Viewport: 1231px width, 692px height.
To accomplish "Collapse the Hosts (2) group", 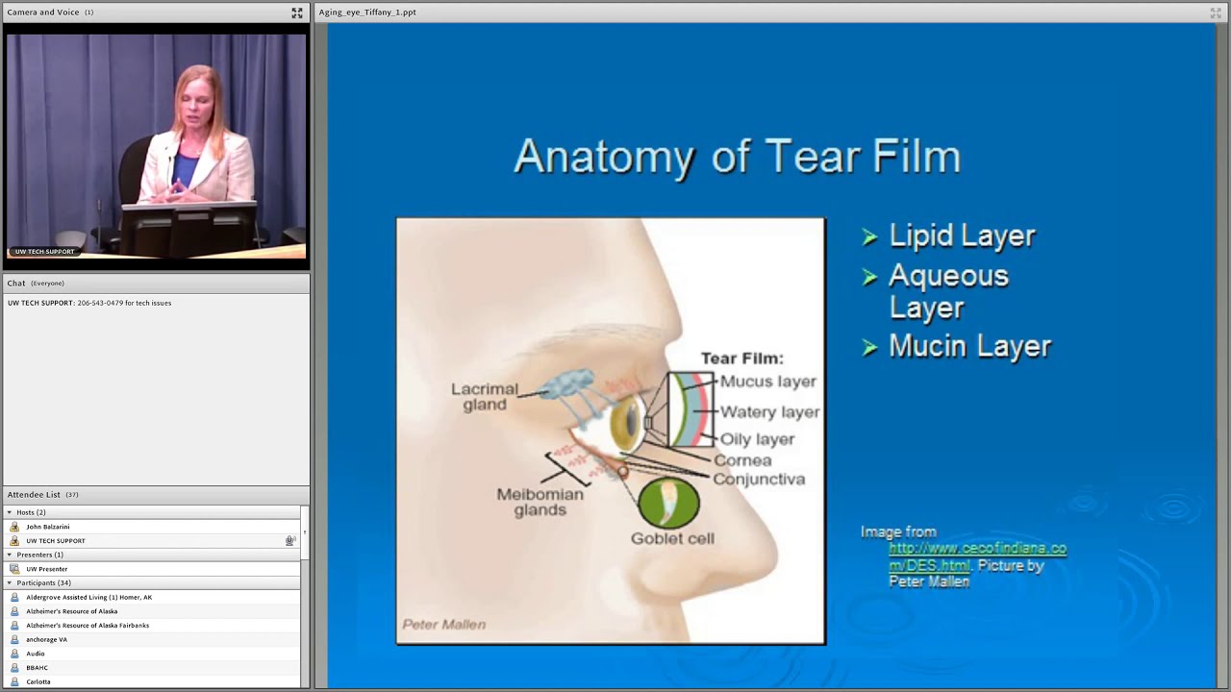I will [x=10, y=512].
